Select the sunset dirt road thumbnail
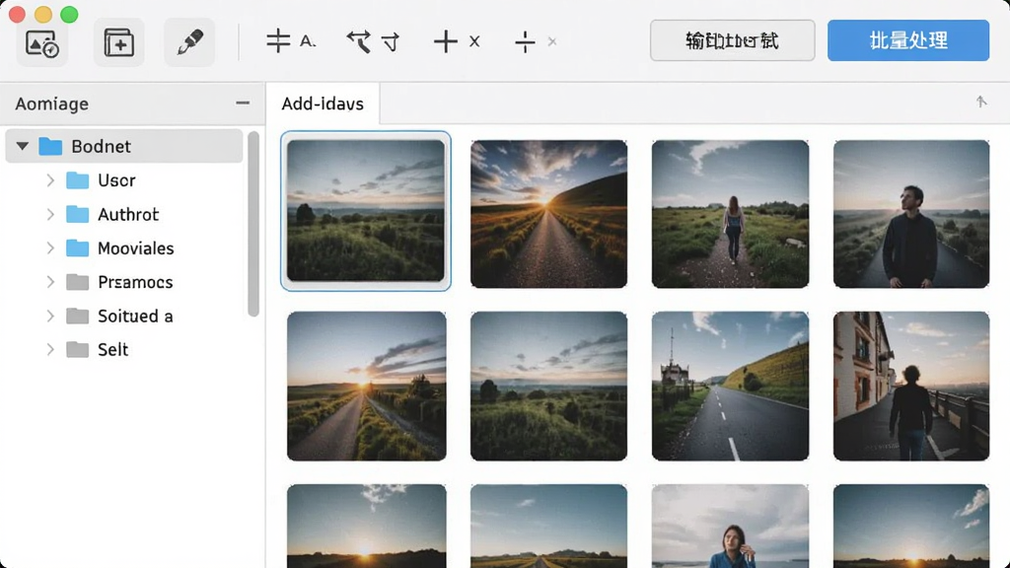 [x=548, y=214]
